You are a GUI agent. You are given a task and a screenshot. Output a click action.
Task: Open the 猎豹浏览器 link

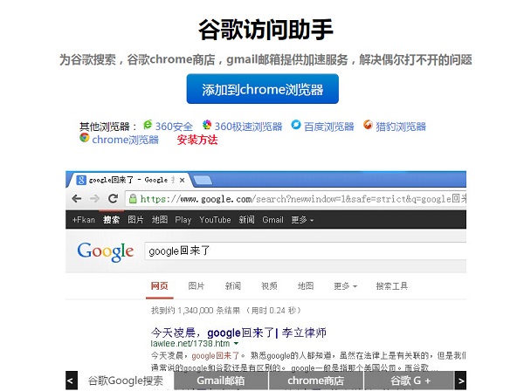401,127
